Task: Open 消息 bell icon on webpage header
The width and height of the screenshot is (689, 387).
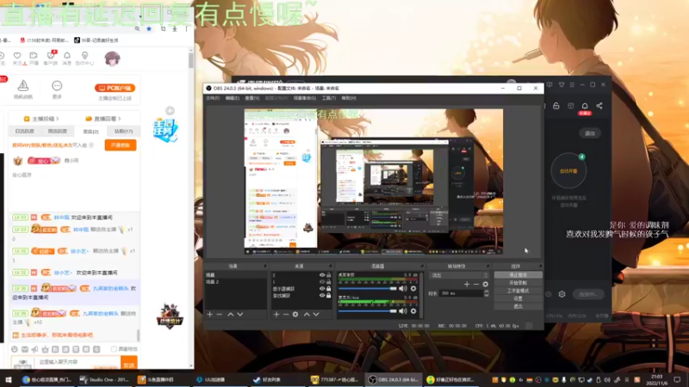Action: coord(67,55)
